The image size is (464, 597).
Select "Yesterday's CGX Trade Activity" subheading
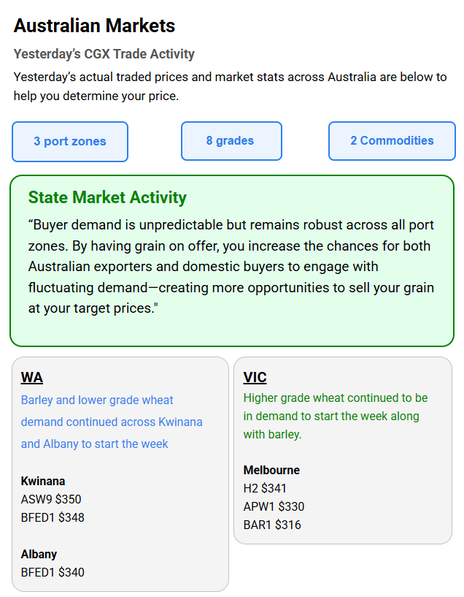(104, 54)
